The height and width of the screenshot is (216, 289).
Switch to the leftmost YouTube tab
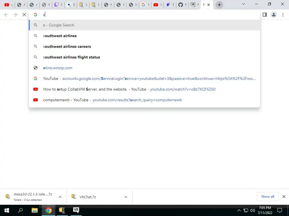coord(8,5)
